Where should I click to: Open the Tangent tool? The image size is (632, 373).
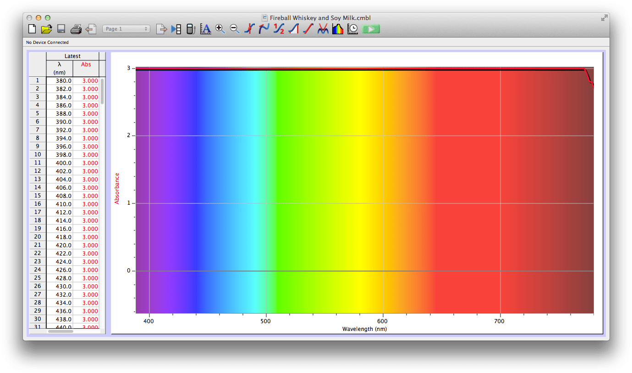(264, 28)
